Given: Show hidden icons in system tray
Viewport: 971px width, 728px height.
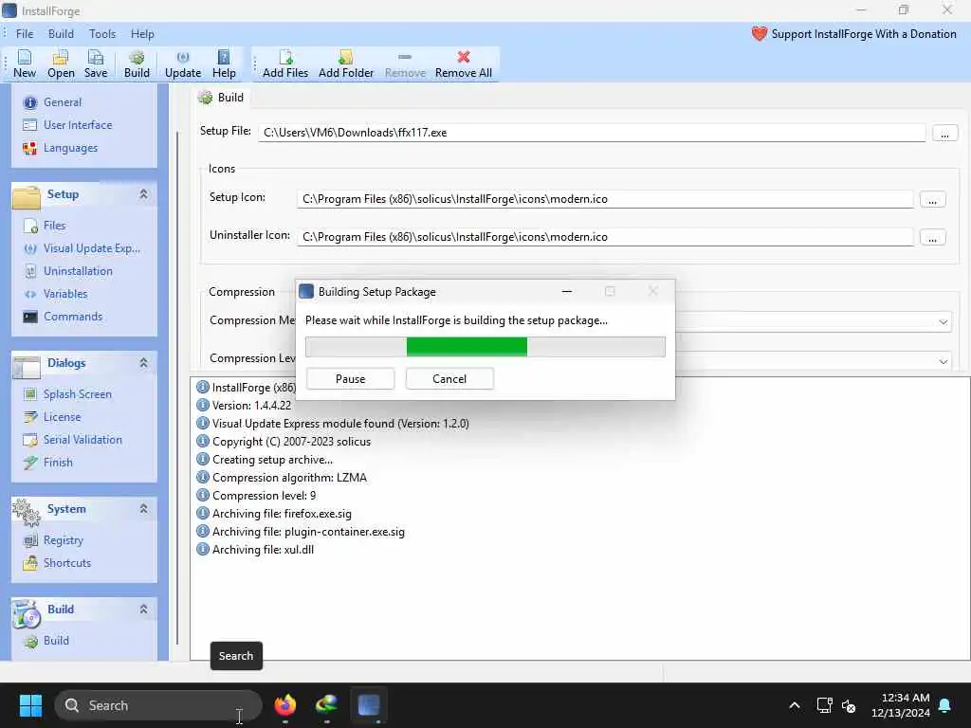Looking at the screenshot, I should pos(795,705).
